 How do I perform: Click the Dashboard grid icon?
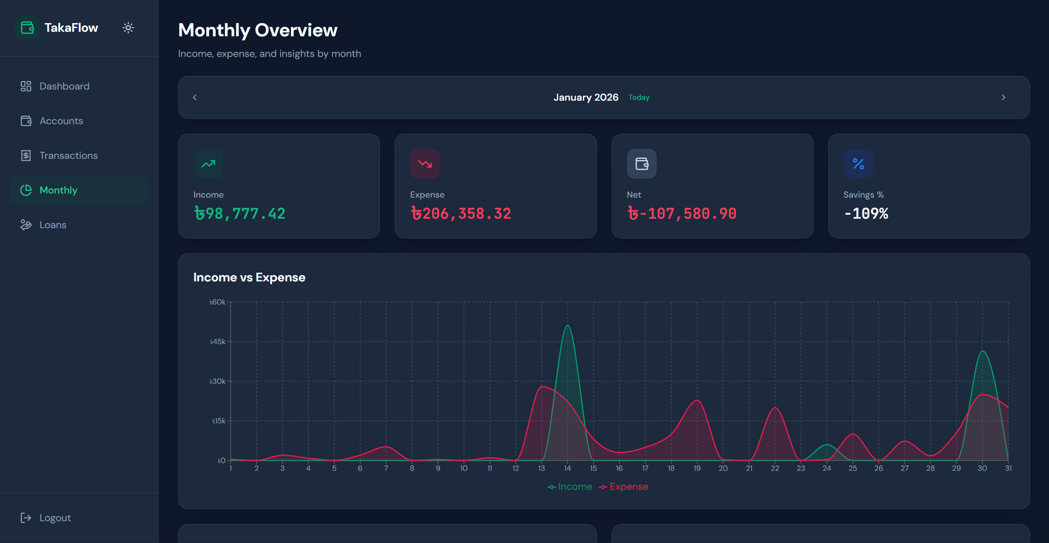point(26,86)
